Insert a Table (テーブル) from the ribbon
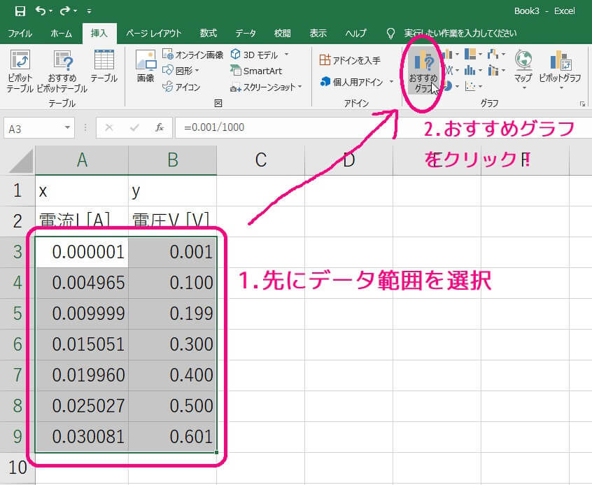 tap(104, 66)
